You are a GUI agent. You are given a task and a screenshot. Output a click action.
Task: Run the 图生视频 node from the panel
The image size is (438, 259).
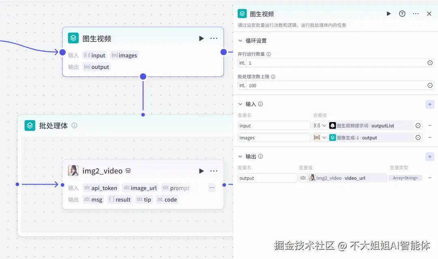(x=388, y=13)
